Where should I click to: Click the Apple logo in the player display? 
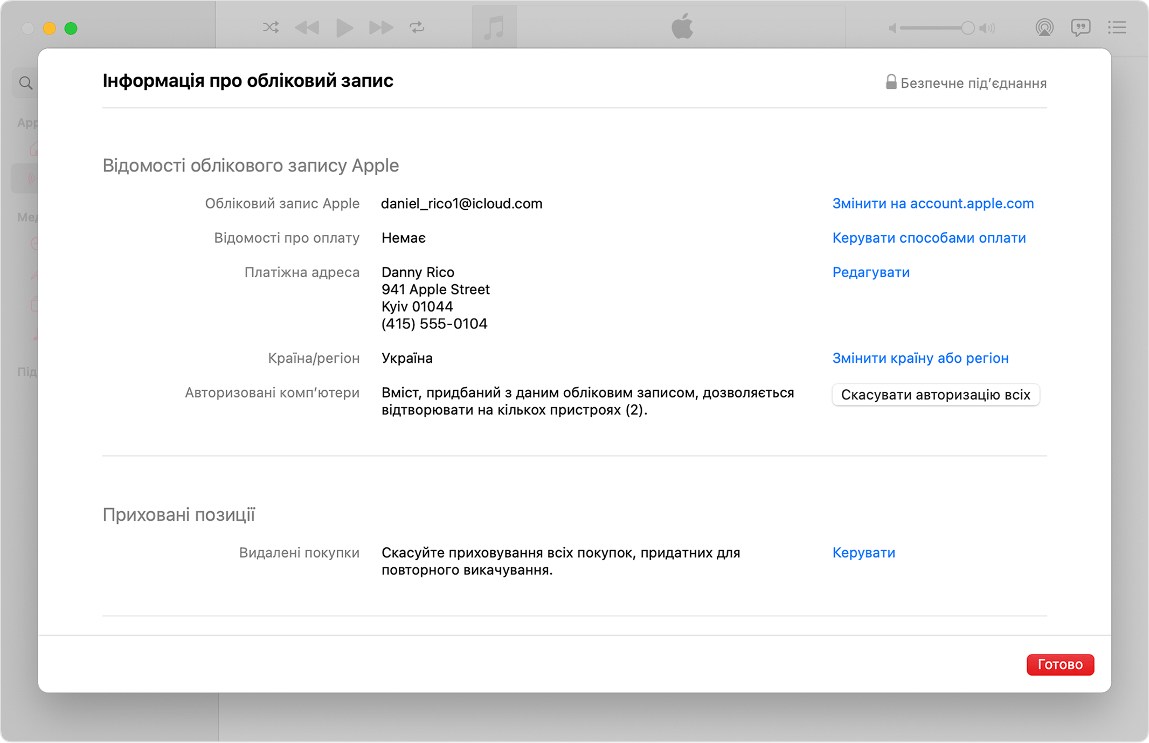[682, 26]
